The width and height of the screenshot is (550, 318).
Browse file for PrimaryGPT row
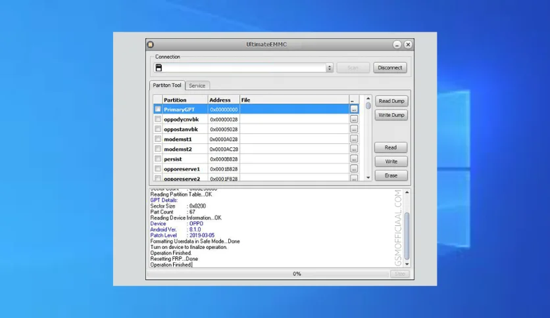tap(354, 109)
